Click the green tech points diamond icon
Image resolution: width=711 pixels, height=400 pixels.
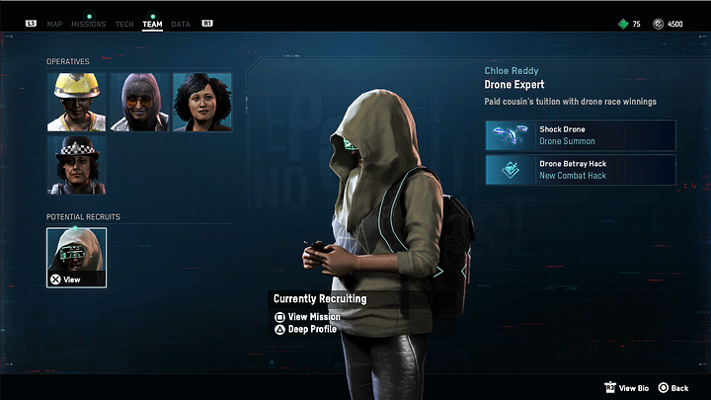[x=623, y=24]
